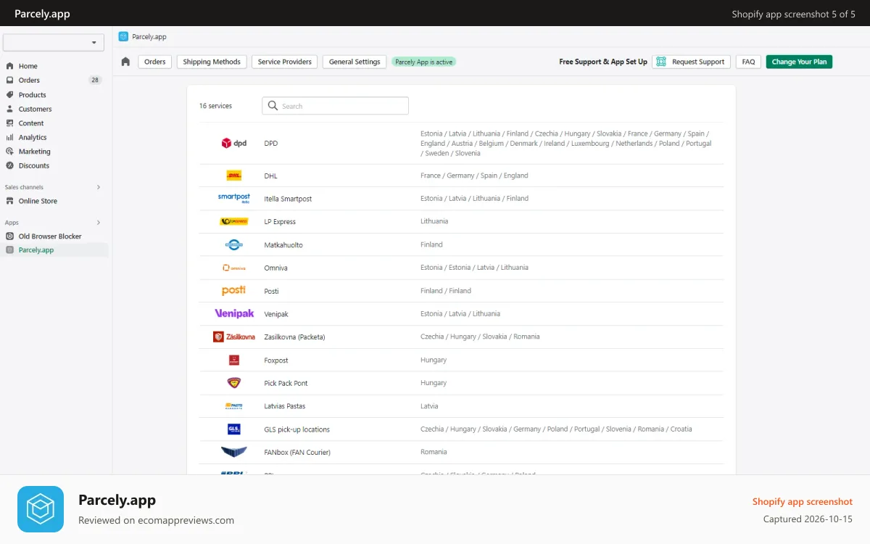Click the Foxpost logo
Image resolution: width=870 pixels, height=544 pixels.
[234, 360]
